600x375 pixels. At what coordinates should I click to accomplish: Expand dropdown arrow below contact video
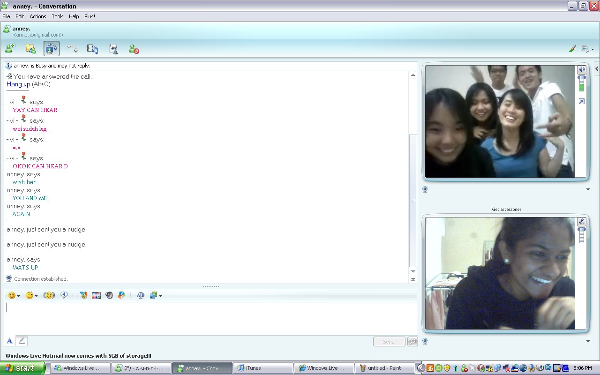588,189
